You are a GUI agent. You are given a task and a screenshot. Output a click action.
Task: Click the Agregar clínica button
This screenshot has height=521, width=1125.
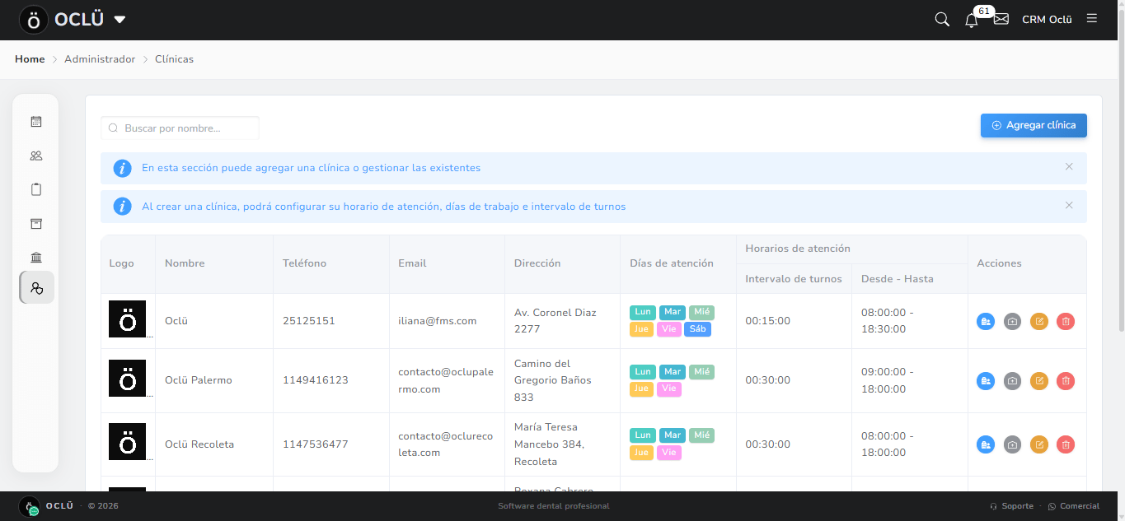coord(1034,125)
